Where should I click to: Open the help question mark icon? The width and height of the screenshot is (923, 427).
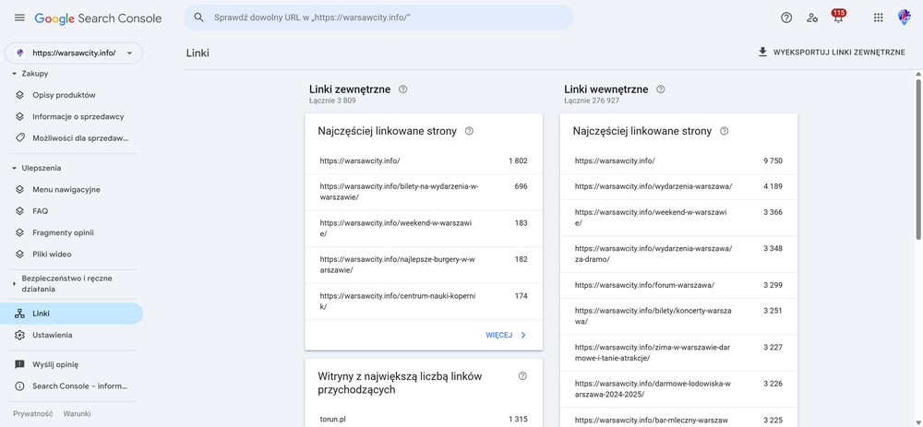coord(786,18)
